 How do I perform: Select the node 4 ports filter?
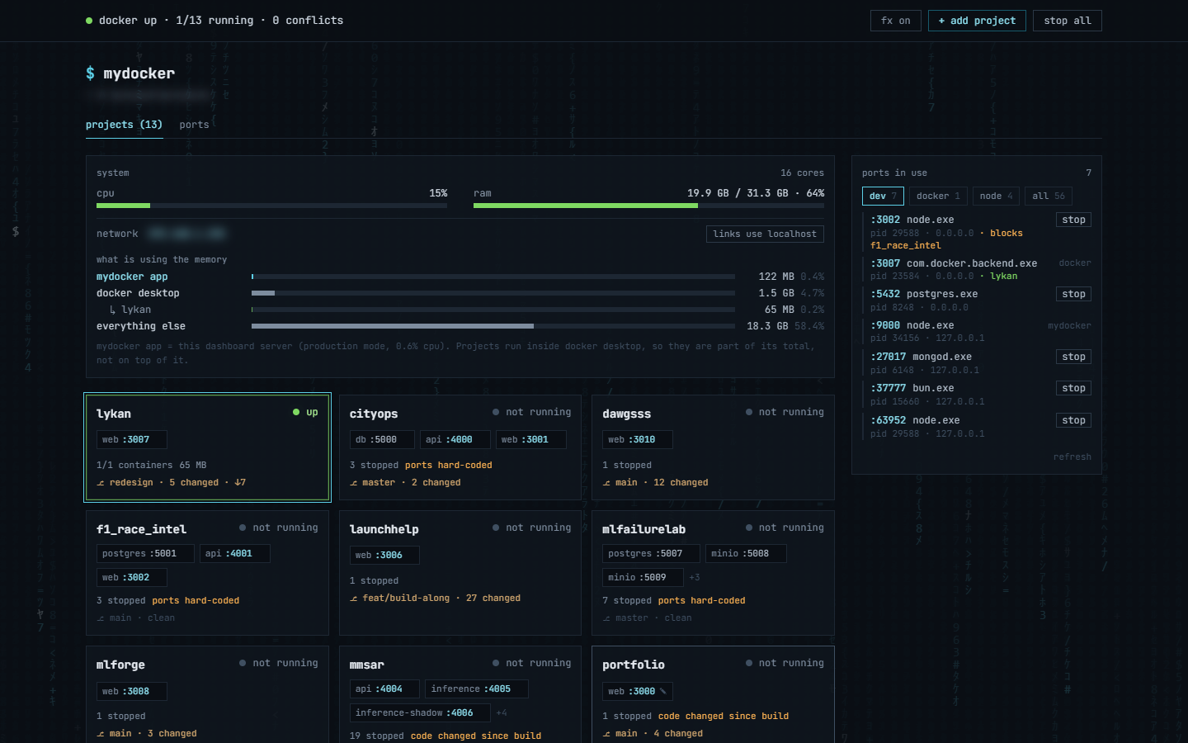996,196
